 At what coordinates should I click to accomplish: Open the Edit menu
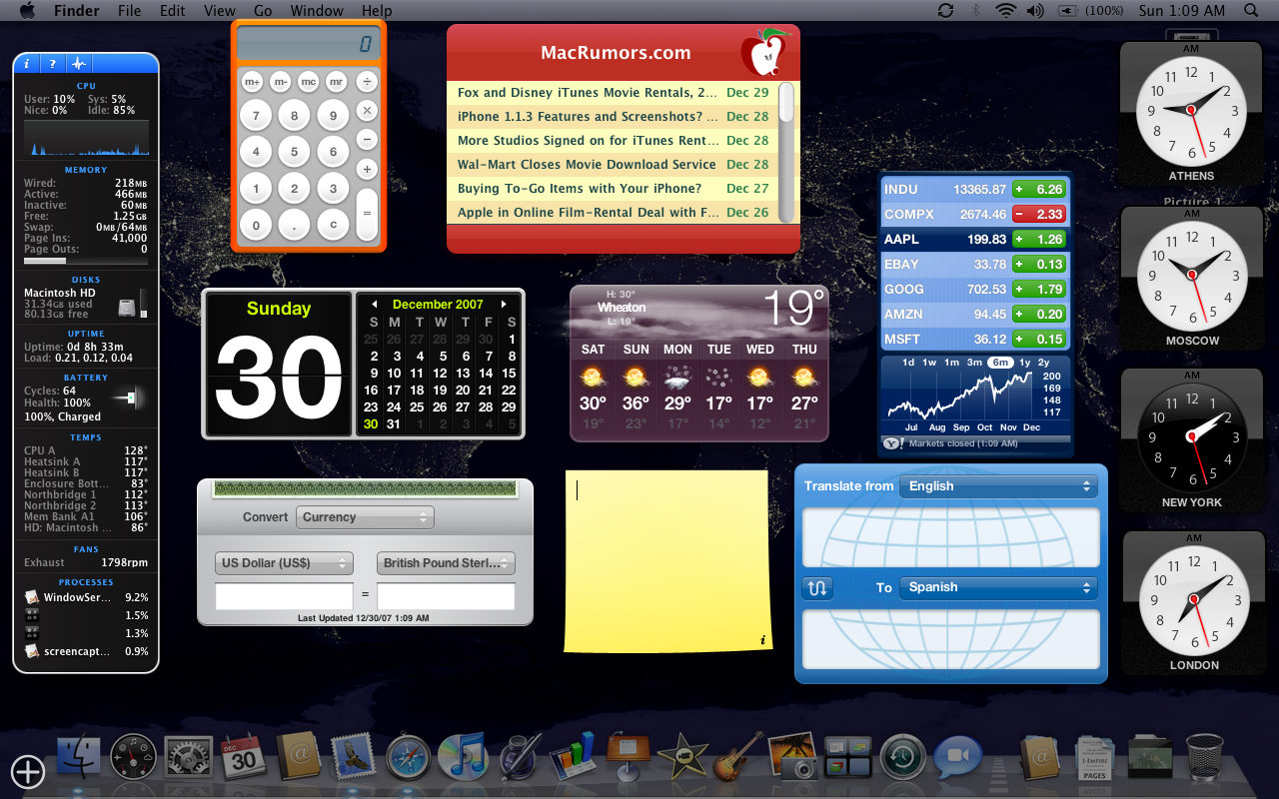pos(173,11)
